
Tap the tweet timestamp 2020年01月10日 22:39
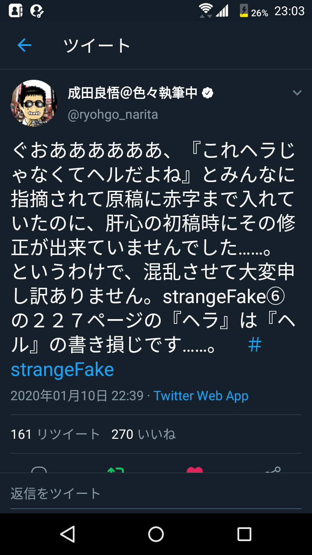[x=77, y=395]
